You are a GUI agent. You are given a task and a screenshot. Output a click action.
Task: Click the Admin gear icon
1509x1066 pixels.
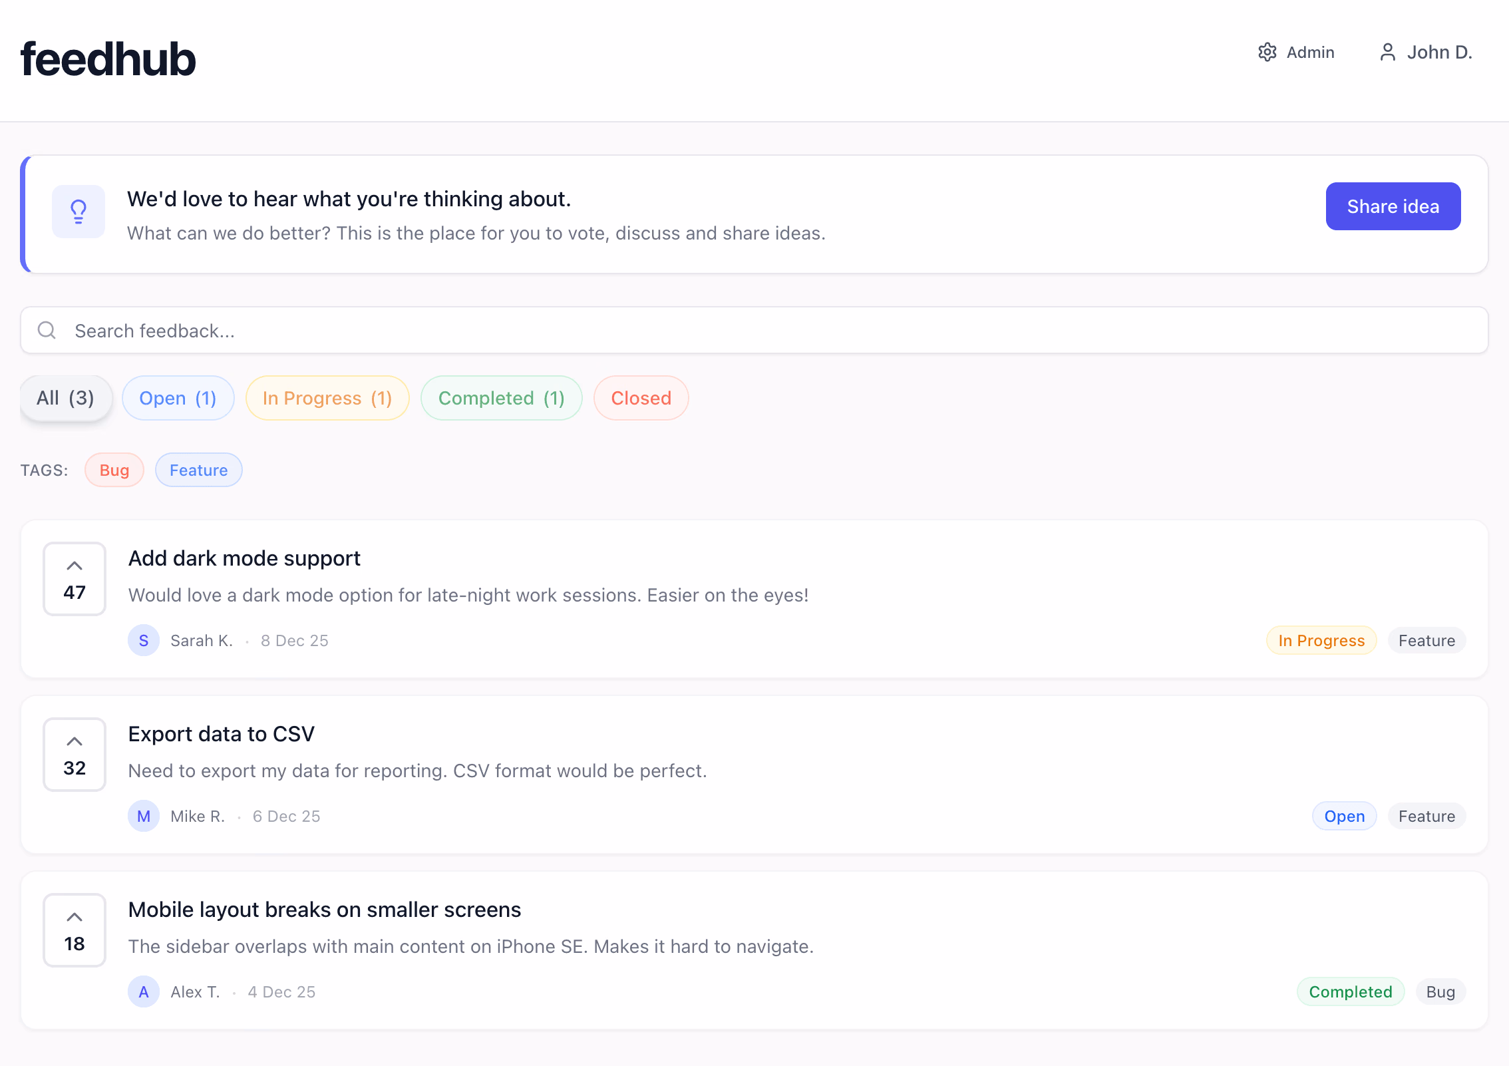pos(1267,52)
